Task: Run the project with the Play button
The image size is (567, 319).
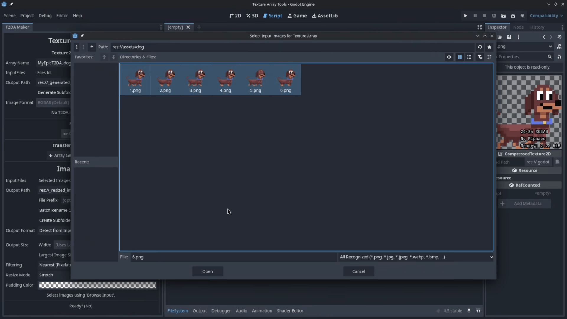Action: point(465,15)
